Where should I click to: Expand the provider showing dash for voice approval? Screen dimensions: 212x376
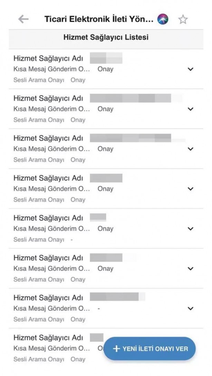point(191,229)
